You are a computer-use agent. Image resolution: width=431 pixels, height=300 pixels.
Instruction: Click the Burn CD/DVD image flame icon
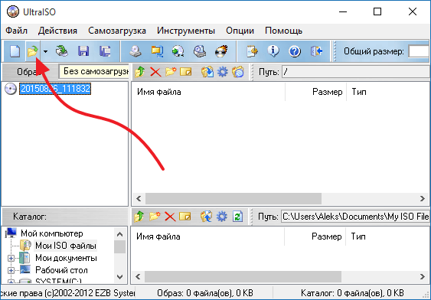(221, 51)
